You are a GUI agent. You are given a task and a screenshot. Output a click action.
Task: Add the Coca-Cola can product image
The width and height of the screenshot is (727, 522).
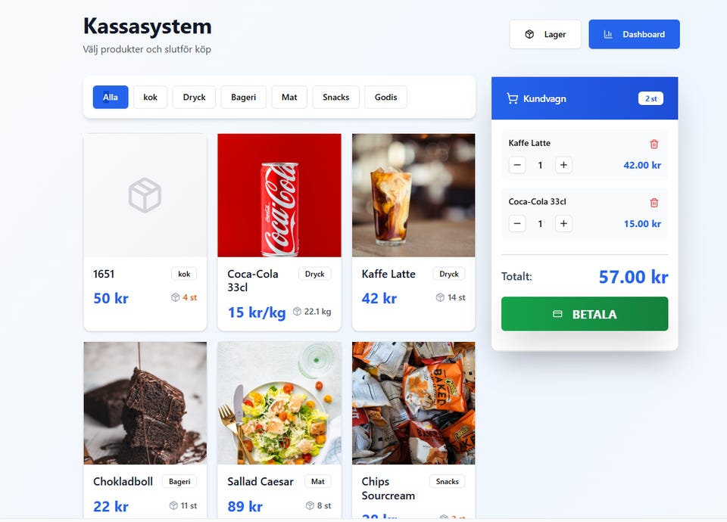[x=279, y=195]
